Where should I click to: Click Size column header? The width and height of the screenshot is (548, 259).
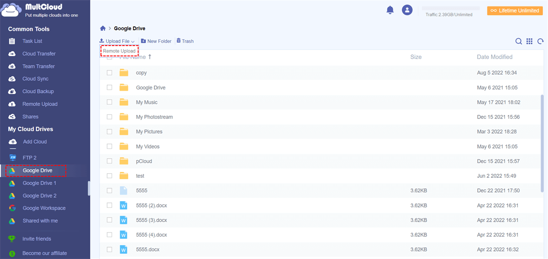(x=416, y=57)
